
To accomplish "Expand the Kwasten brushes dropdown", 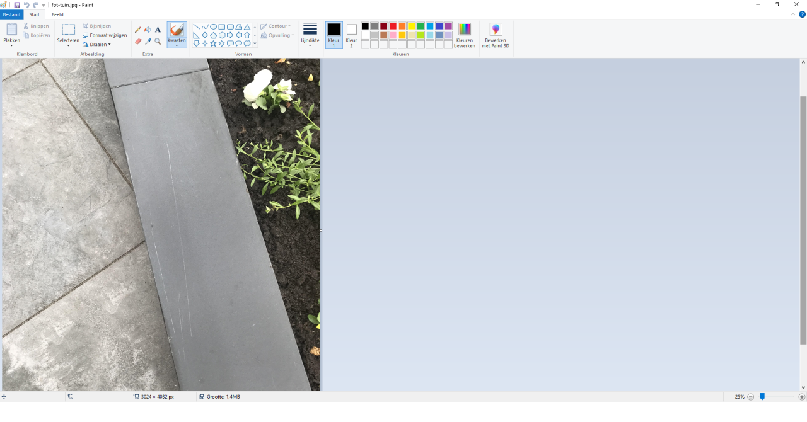I will [177, 45].
